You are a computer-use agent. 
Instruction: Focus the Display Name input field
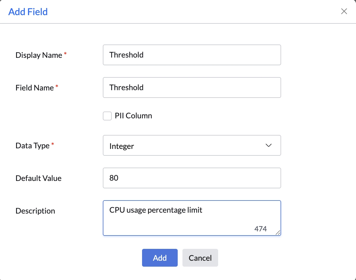coord(192,55)
